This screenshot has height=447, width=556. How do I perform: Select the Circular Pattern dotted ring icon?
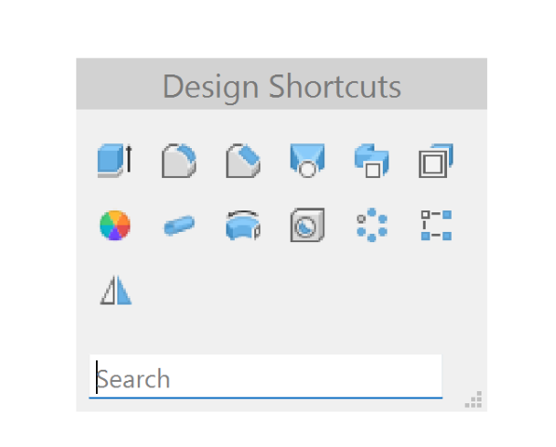372,225
